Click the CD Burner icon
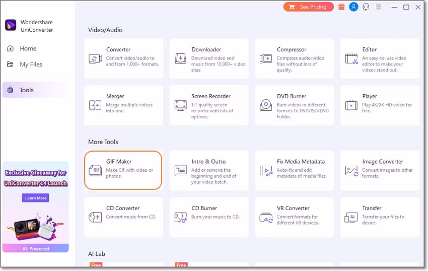 point(180,218)
